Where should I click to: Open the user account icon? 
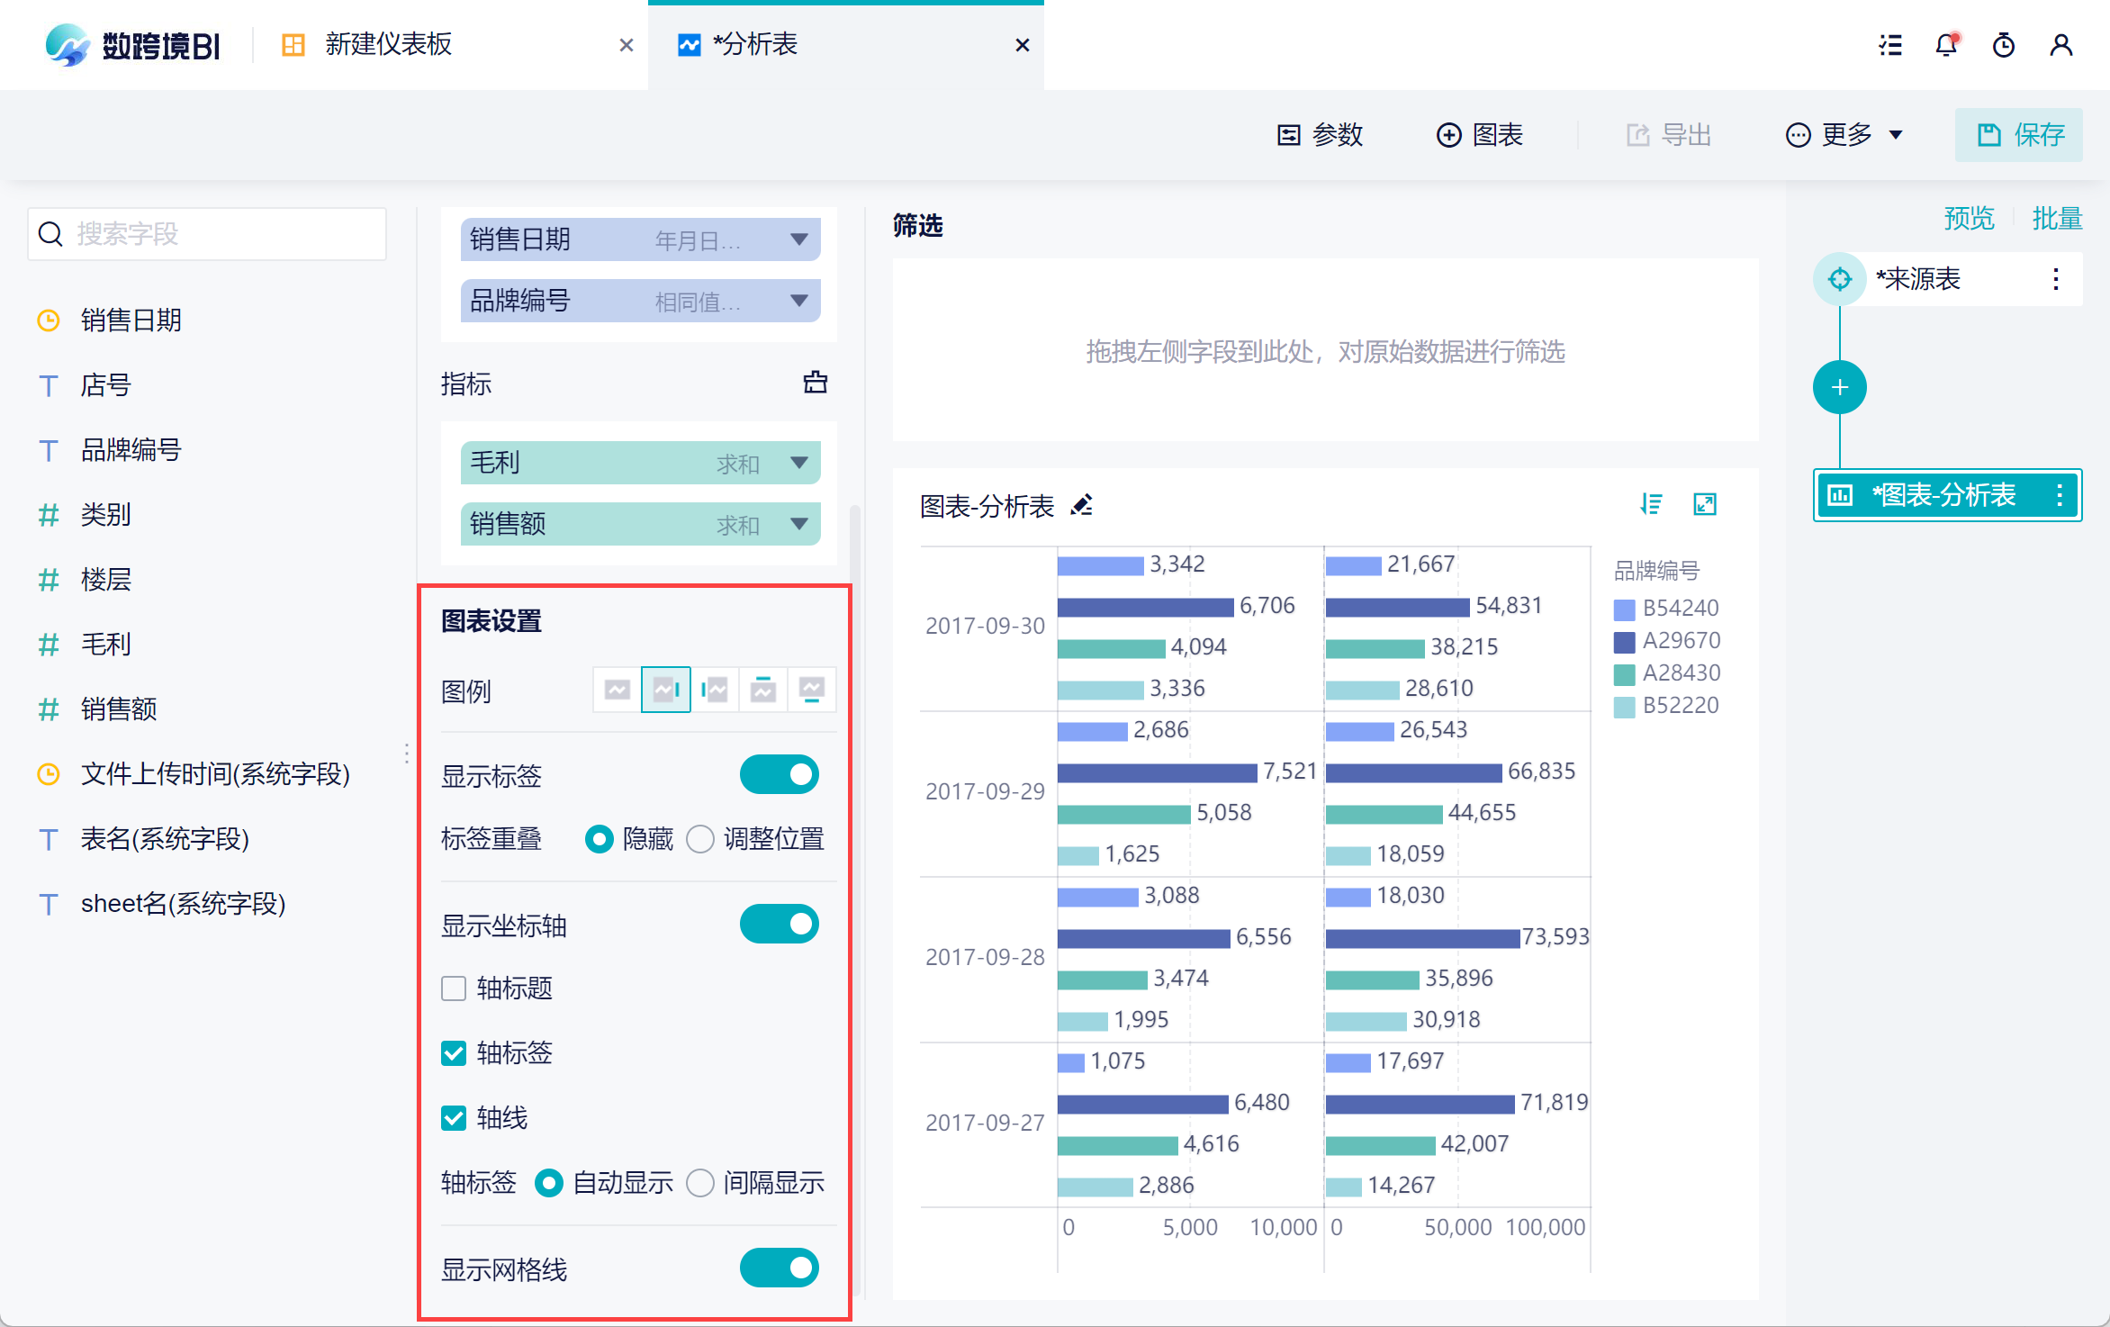coord(2060,45)
